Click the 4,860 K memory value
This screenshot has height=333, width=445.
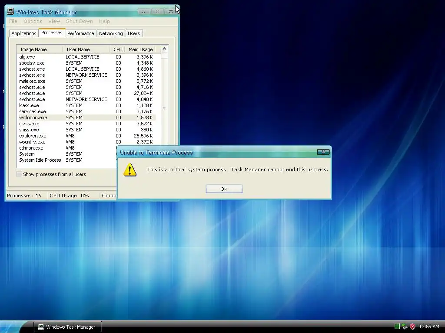click(144, 69)
